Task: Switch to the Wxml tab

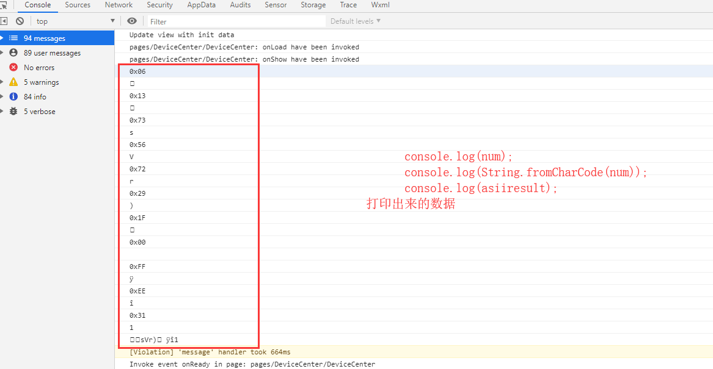Action: coord(380,5)
